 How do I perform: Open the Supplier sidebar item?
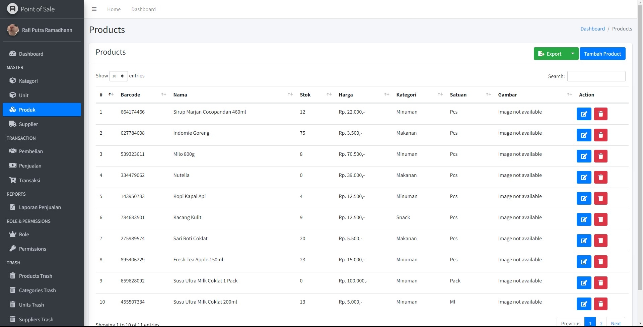click(42, 124)
